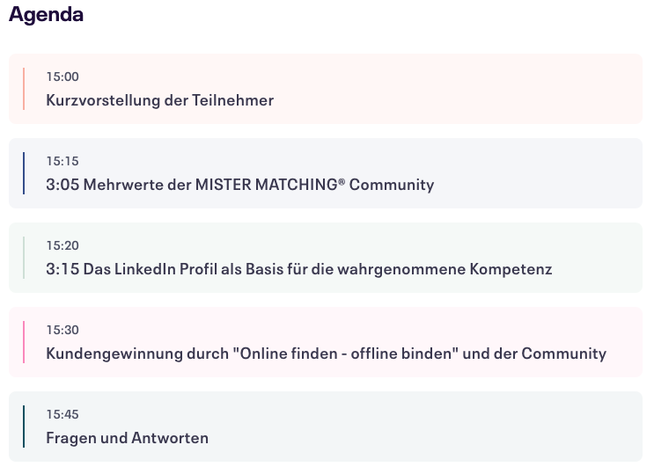Viewport: 654px width, 474px height.
Task: Click the 15:00 time label
Action: coord(62,77)
